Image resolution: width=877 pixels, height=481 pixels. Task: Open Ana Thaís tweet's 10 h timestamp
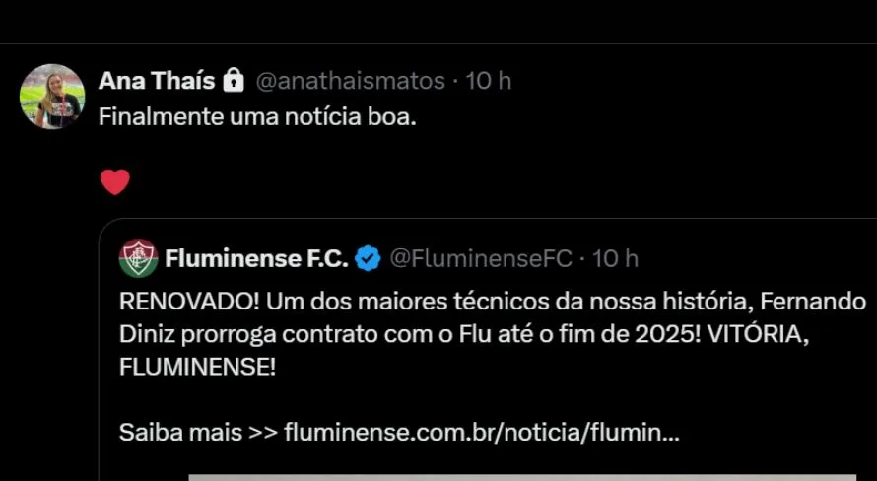pyautogui.click(x=489, y=80)
